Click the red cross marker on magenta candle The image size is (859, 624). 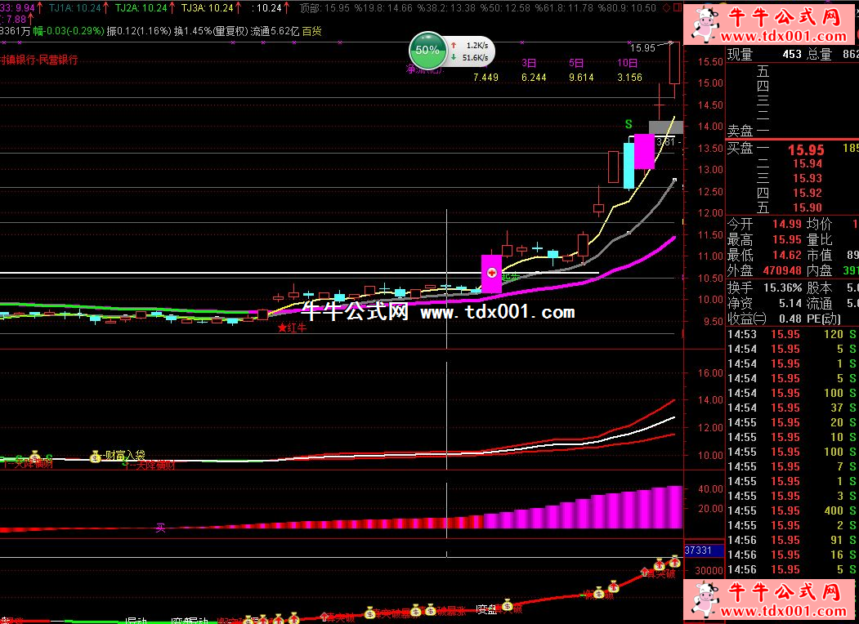point(492,273)
